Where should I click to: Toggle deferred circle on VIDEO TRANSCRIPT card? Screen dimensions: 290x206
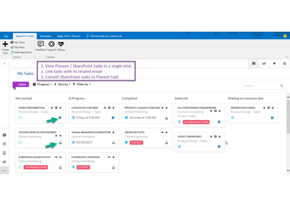pyautogui.click(x=179, y=146)
